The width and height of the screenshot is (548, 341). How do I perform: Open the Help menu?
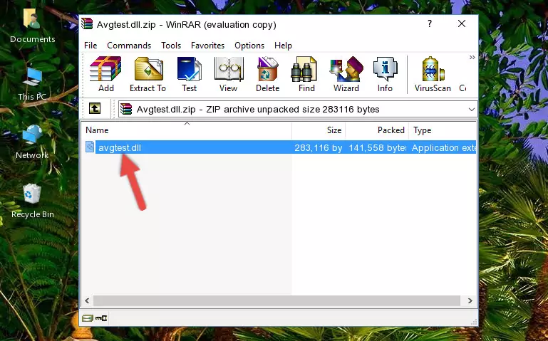tap(283, 46)
